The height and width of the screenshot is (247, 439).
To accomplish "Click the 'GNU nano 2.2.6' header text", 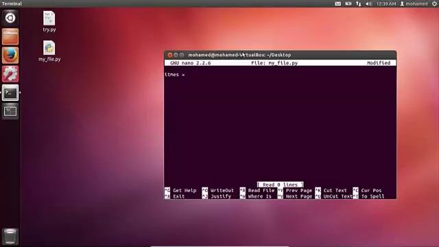I will [191, 63].
